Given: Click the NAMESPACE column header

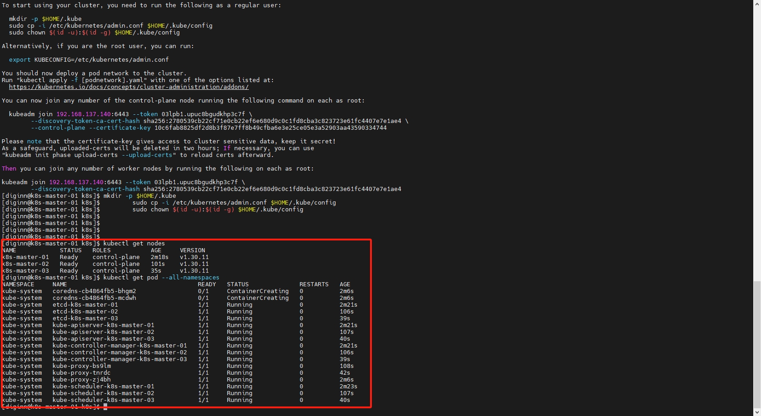Looking at the screenshot, I should pyautogui.click(x=18, y=284).
